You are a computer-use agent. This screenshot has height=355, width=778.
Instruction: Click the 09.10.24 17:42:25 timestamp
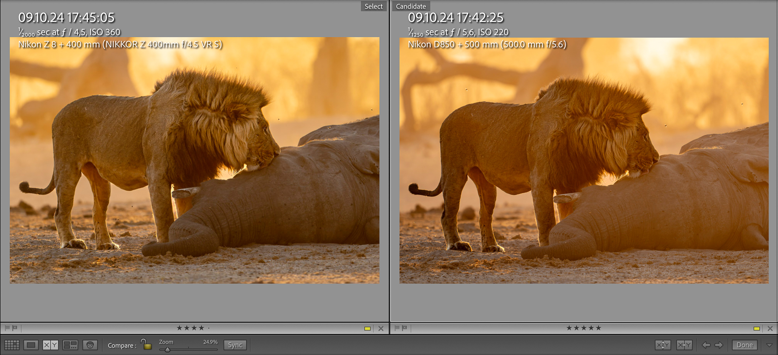456,17
